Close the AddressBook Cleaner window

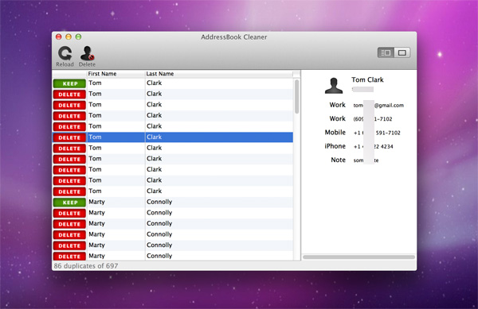58,37
